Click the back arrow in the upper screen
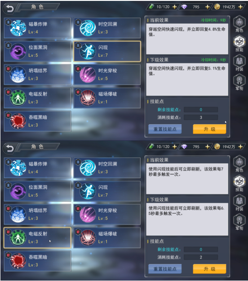 (10, 8)
